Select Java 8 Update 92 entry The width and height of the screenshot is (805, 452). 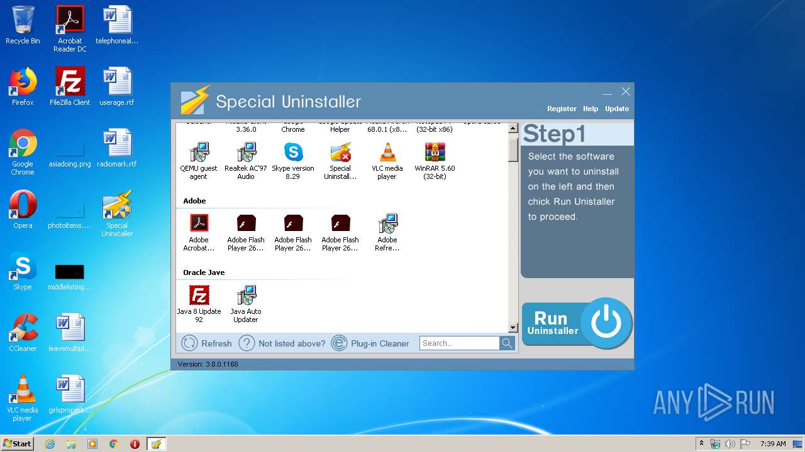pyautogui.click(x=199, y=304)
